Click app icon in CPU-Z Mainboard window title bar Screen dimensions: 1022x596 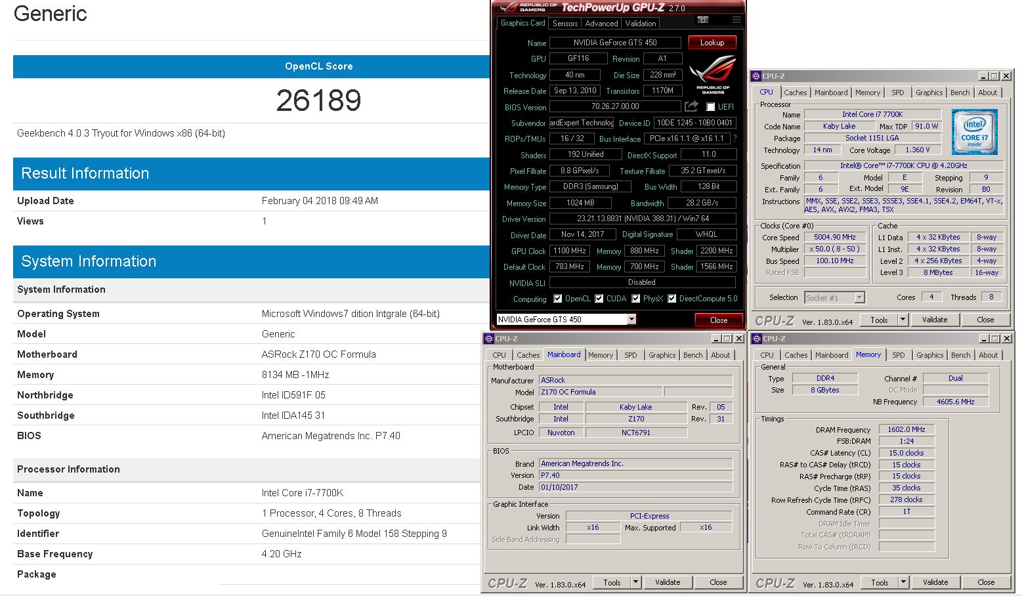[x=488, y=339]
